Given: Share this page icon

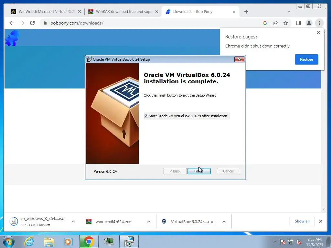Looking at the screenshot, I should [275, 23].
